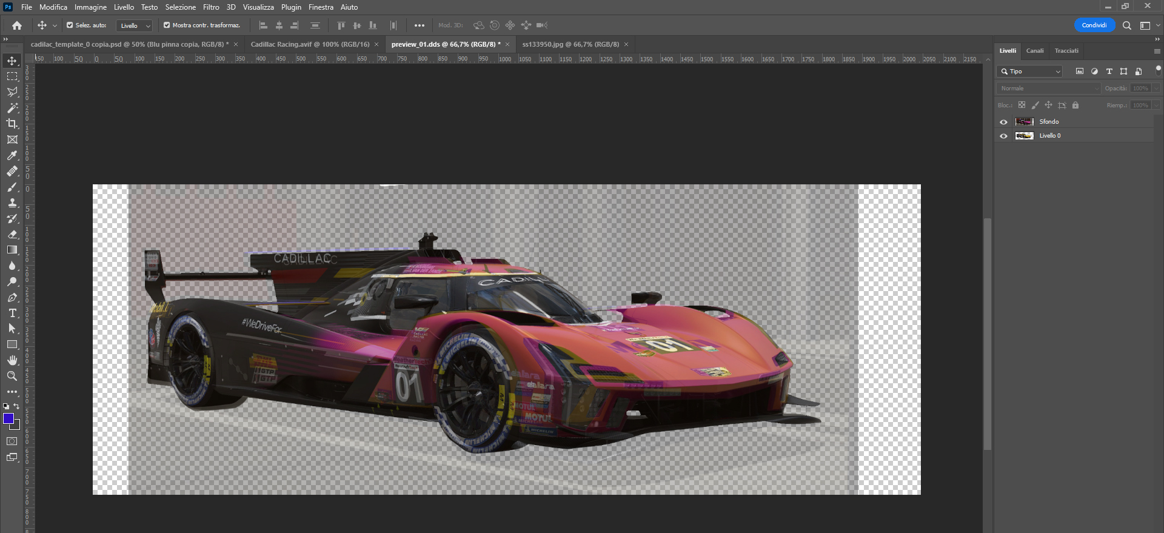
Task: Click the Condividi button
Action: coord(1094,25)
